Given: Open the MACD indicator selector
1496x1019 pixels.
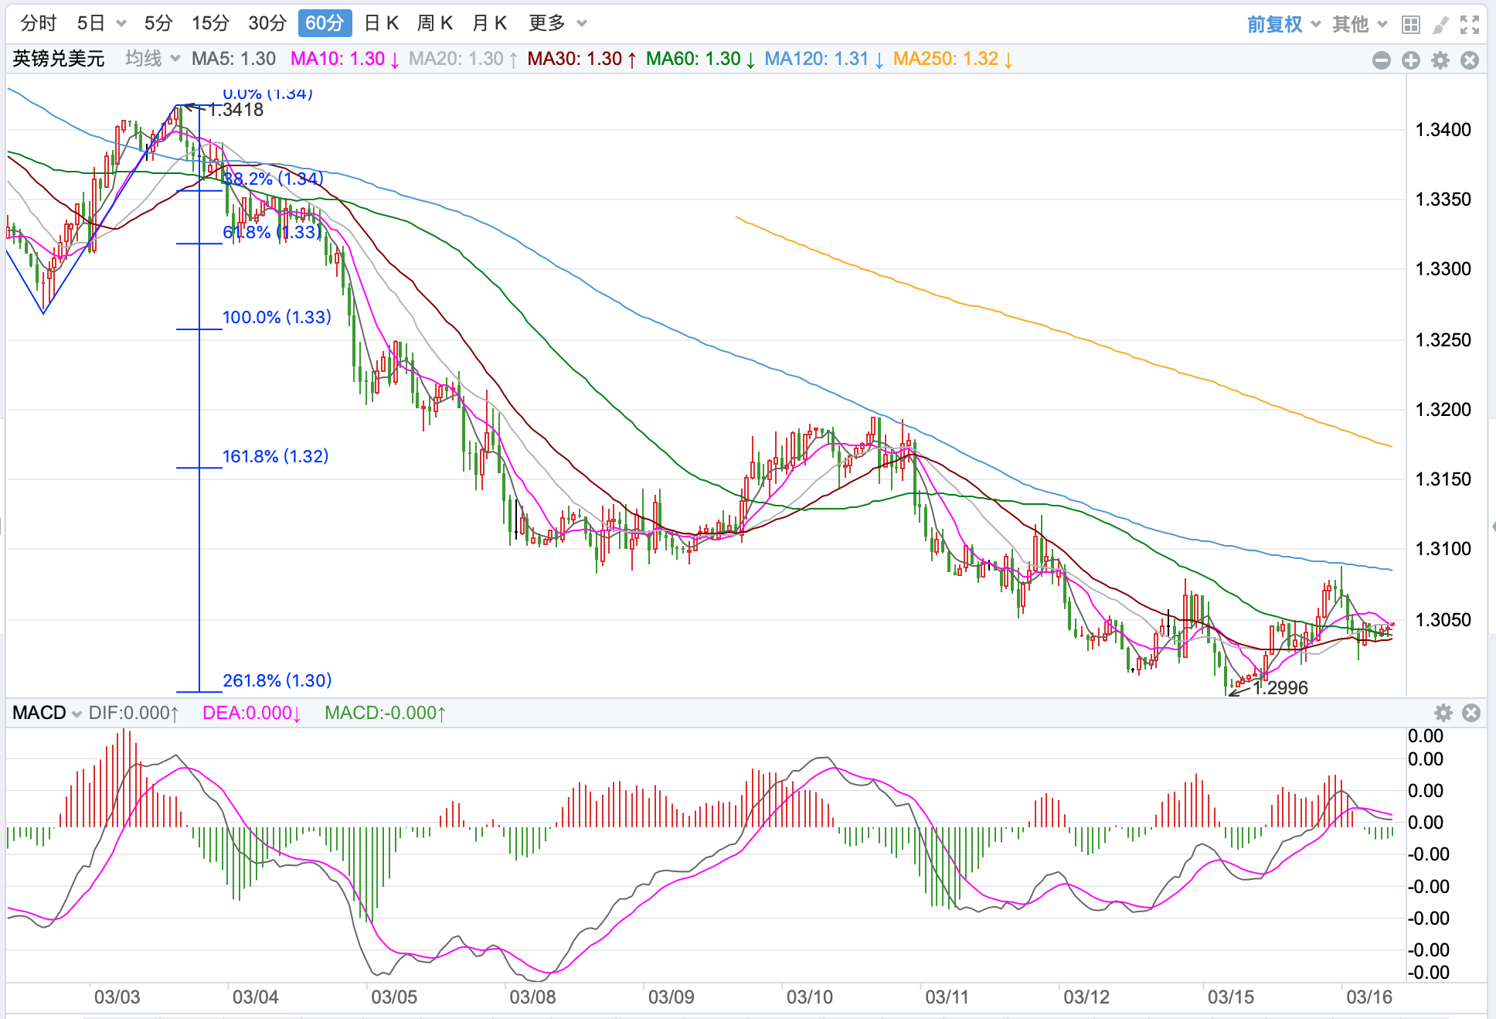Looking at the screenshot, I should tap(46, 713).
